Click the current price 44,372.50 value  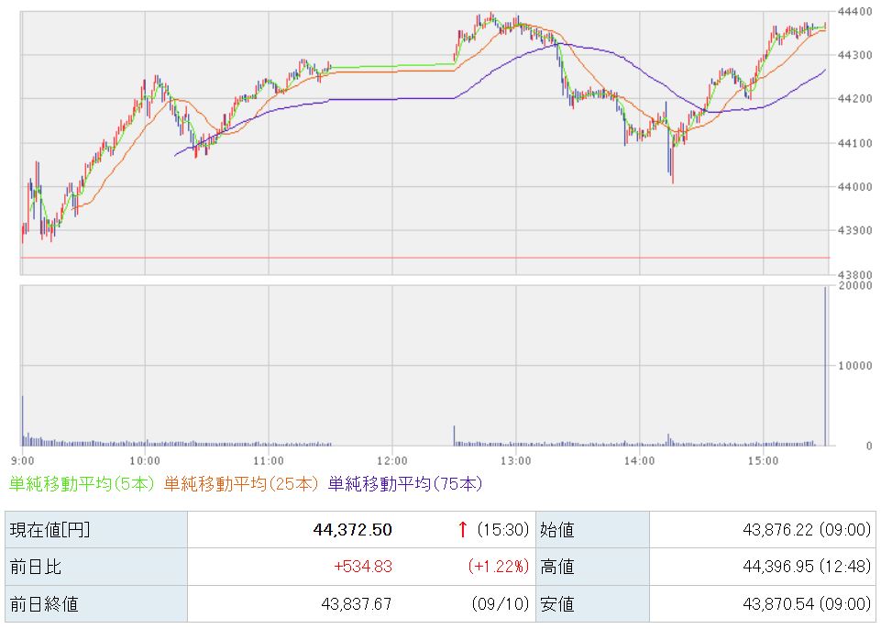point(352,529)
